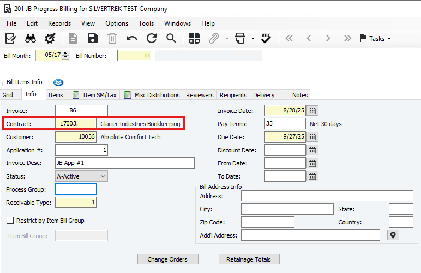Viewport: 421px width, 273px height.
Task: Switch to the Misc Distributions tab
Action: click(152, 95)
